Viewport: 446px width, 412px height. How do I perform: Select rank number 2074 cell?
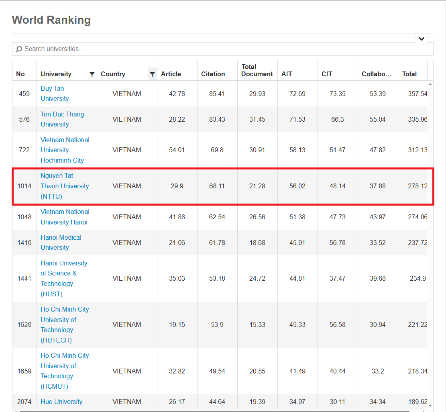(x=24, y=402)
